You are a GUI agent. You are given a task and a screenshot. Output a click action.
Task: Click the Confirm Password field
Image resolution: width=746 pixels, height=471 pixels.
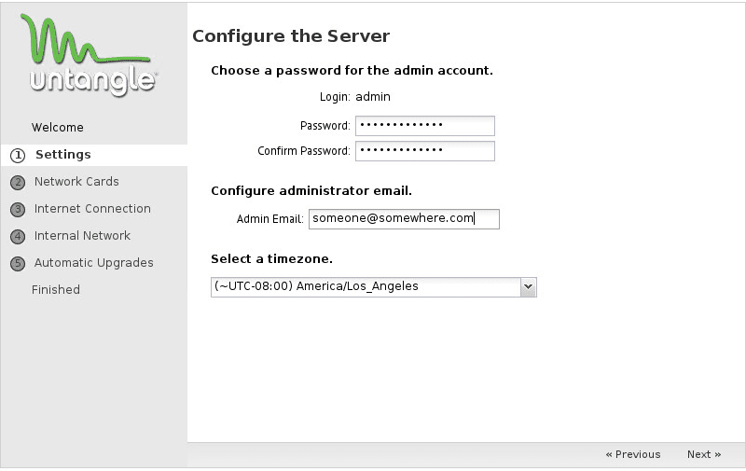tap(424, 151)
